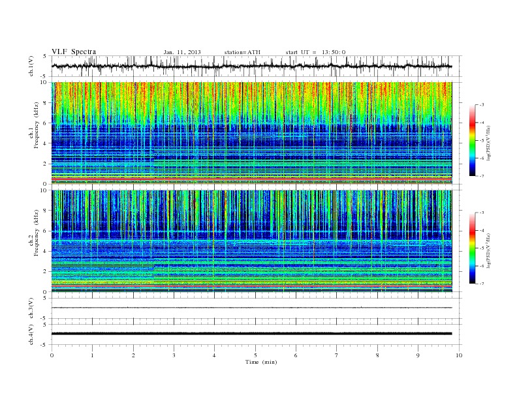Viewport: 517px width, 399px height.
Task: Click inside the ch.1 spectrogram panel
Action: tap(251, 133)
